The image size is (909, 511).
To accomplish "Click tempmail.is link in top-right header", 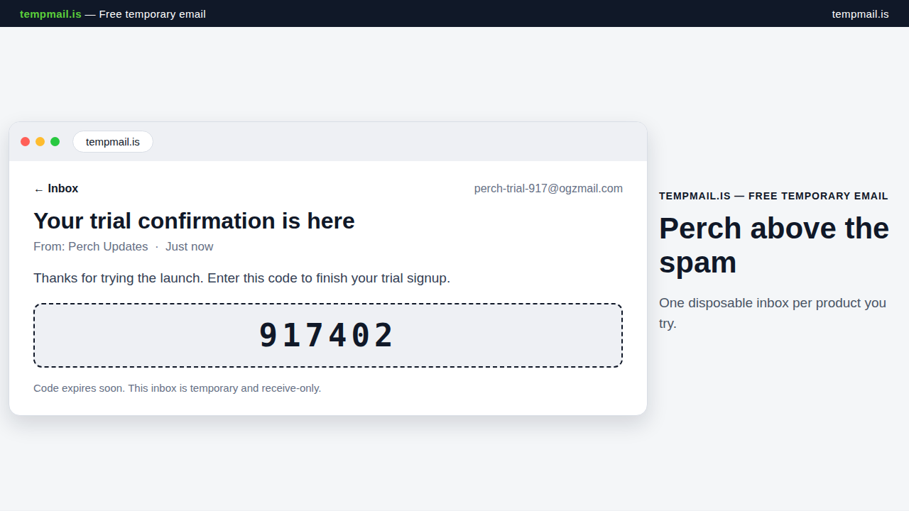I will [x=860, y=13].
